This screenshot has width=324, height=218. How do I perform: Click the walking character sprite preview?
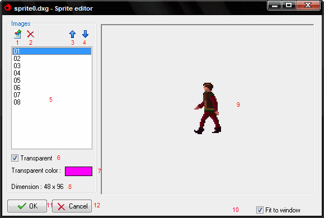pyautogui.click(x=208, y=108)
